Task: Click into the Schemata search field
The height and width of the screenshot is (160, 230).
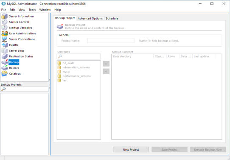Action: pyautogui.click(x=79, y=56)
